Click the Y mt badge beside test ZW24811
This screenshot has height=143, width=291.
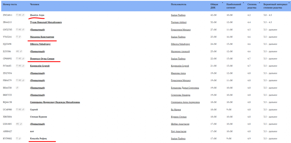20,15
